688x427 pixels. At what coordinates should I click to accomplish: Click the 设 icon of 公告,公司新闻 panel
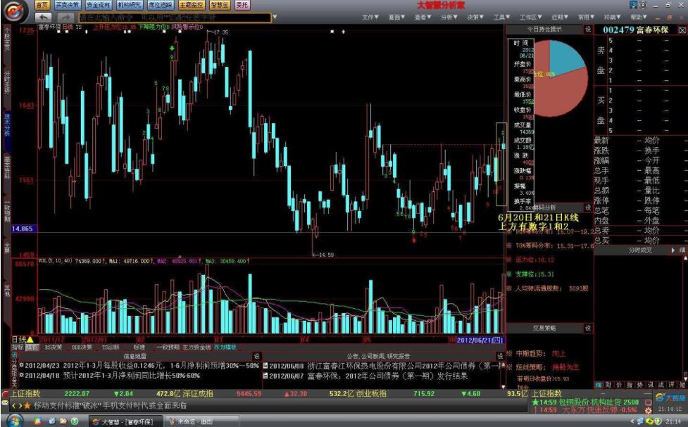500,356
